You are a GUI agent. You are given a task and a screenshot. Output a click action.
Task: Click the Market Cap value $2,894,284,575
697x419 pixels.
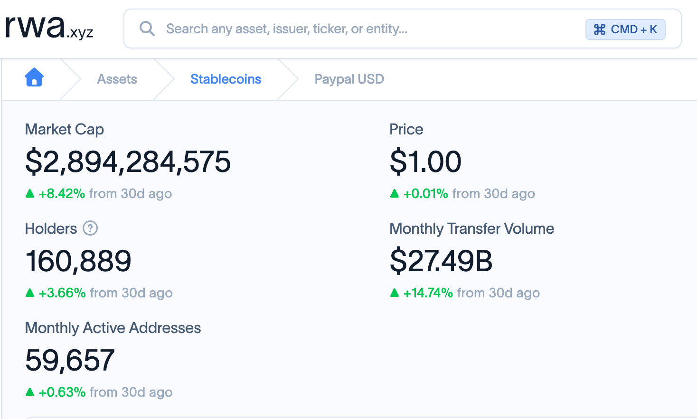tap(128, 162)
